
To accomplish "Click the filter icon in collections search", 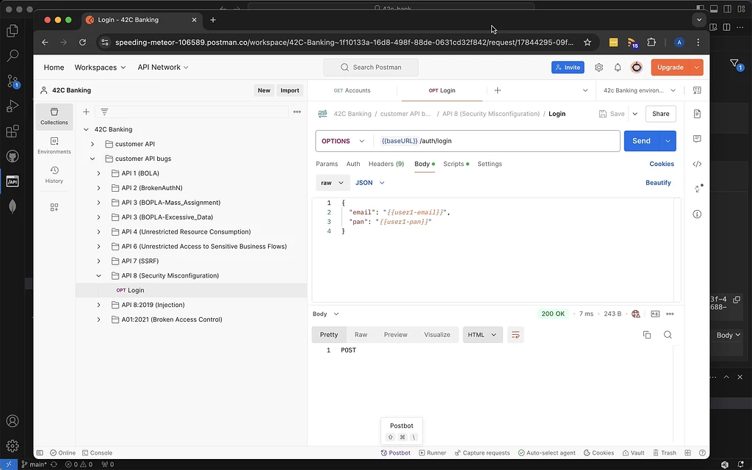I will pyautogui.click(x=104, y=112).
